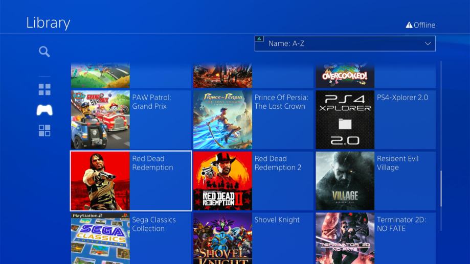470x264 pixels.
Task: Open Prince Of Persia: The Lost Crown cover
Action: [x=222, y=119]
